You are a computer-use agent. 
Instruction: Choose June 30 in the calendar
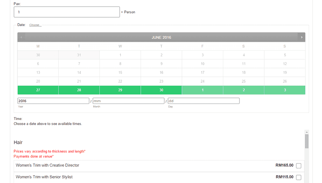click(x=161, y=90)
